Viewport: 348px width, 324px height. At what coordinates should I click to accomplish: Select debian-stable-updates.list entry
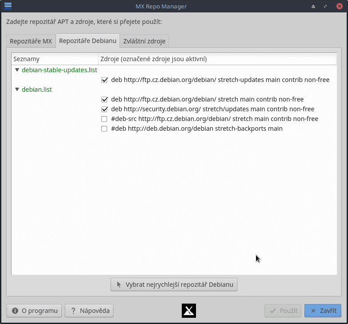tap(60, 70)
